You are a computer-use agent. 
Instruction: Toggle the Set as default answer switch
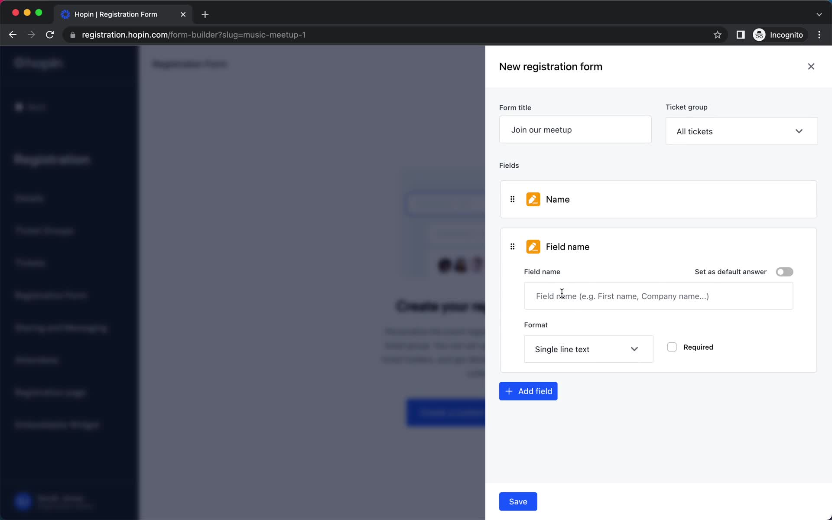(785, 271)
